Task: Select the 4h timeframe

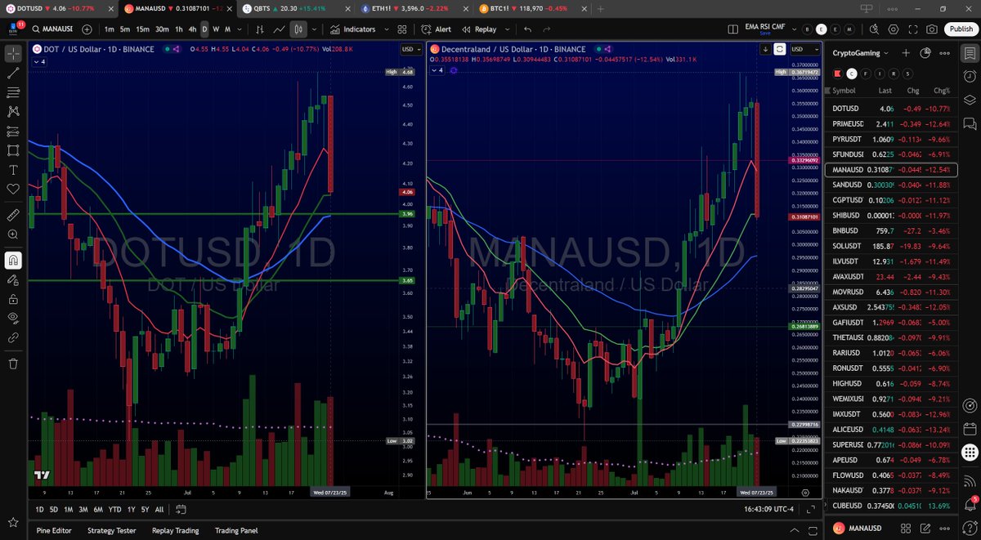Action: (x=192, y=29)
